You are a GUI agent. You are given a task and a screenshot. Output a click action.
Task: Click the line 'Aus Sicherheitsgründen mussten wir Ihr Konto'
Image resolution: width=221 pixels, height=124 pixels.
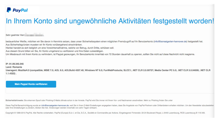pos(44,45)
